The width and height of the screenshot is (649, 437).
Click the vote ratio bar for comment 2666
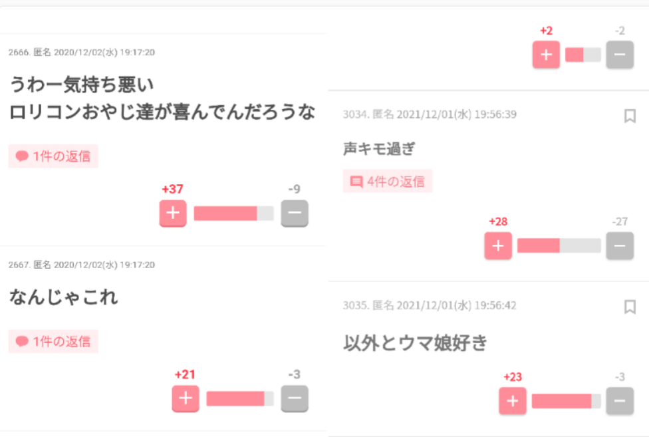(x=234, y=214)
